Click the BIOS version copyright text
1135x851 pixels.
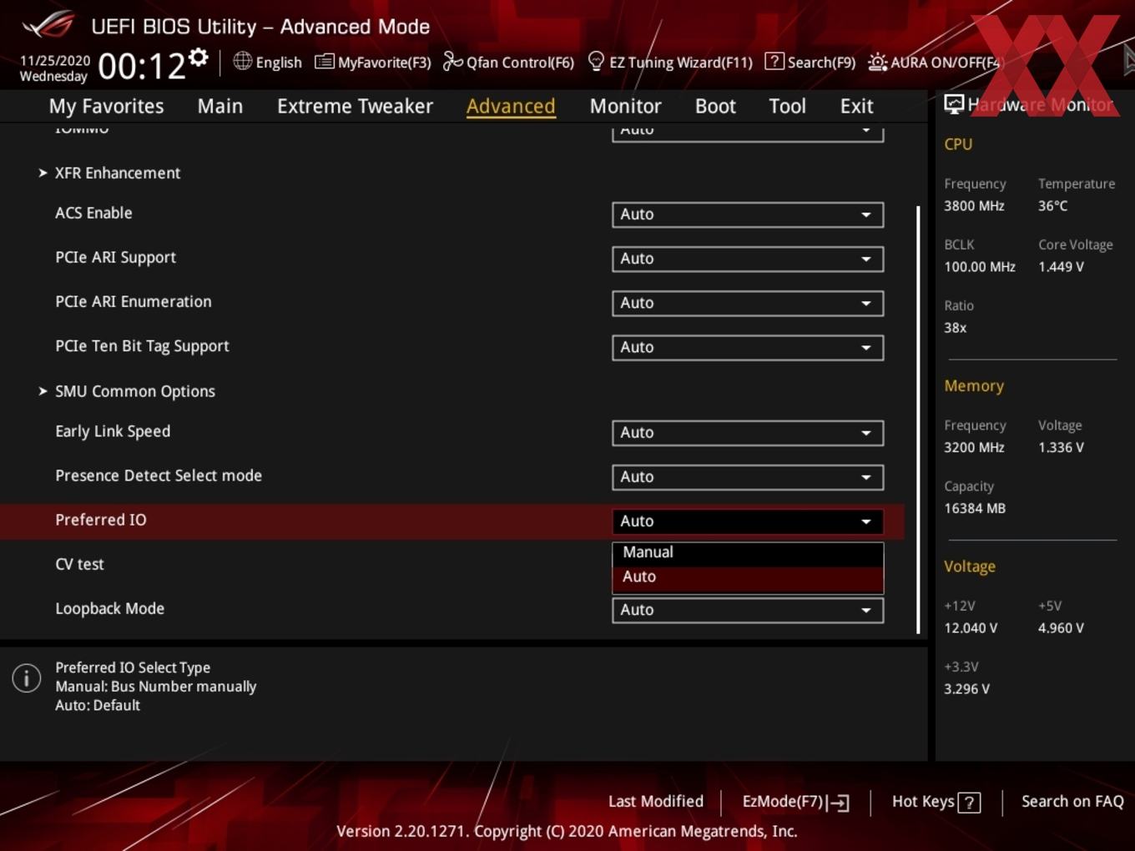(567, 831)
